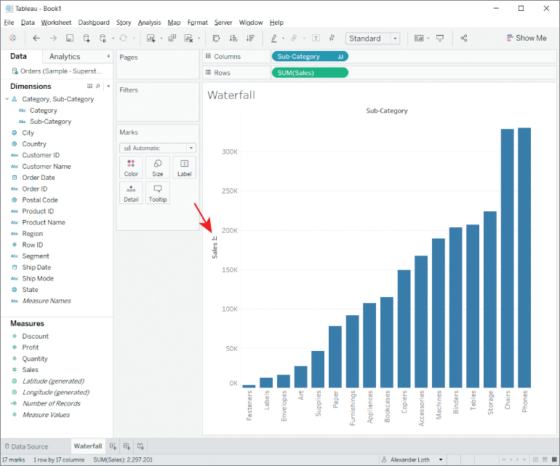
Task: Click the sort icon on Sales axis
Action: coord(215,238)
